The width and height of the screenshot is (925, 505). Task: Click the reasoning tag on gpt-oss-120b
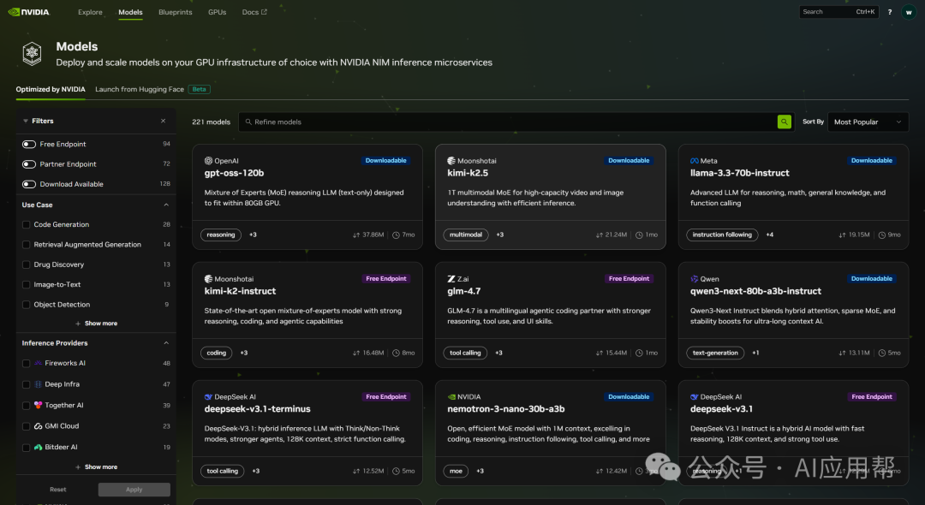point(221,235)
